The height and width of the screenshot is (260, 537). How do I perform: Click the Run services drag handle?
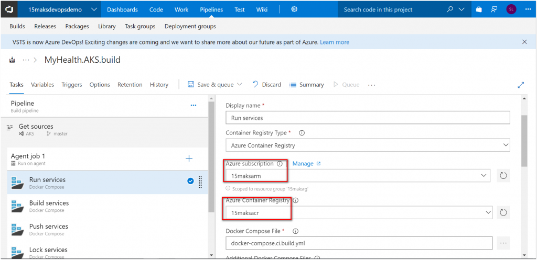click(x=200, y=182)
